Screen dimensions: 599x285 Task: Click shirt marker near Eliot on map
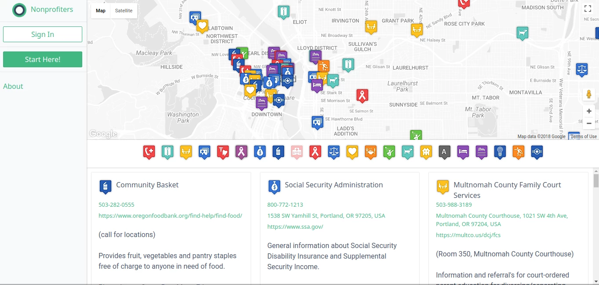284,12
